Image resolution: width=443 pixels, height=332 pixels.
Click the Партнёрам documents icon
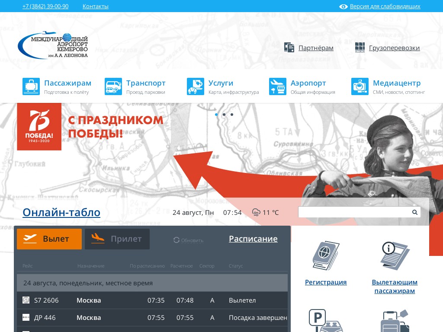pos(289,48)
